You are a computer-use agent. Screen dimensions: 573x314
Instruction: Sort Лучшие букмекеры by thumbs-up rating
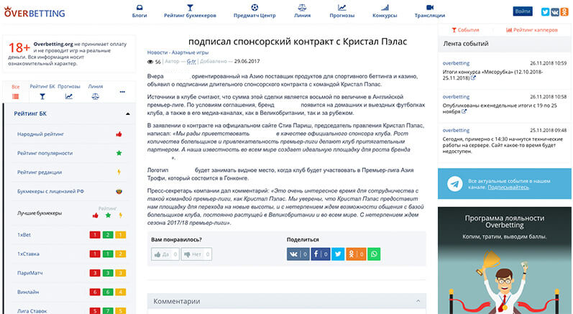point(96,216)
